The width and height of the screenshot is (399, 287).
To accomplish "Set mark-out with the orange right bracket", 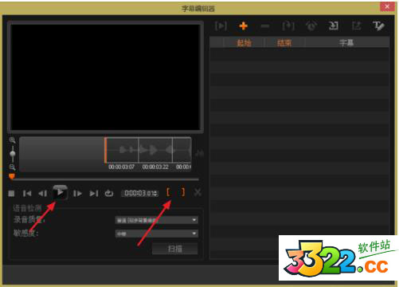I will point(183,192).
